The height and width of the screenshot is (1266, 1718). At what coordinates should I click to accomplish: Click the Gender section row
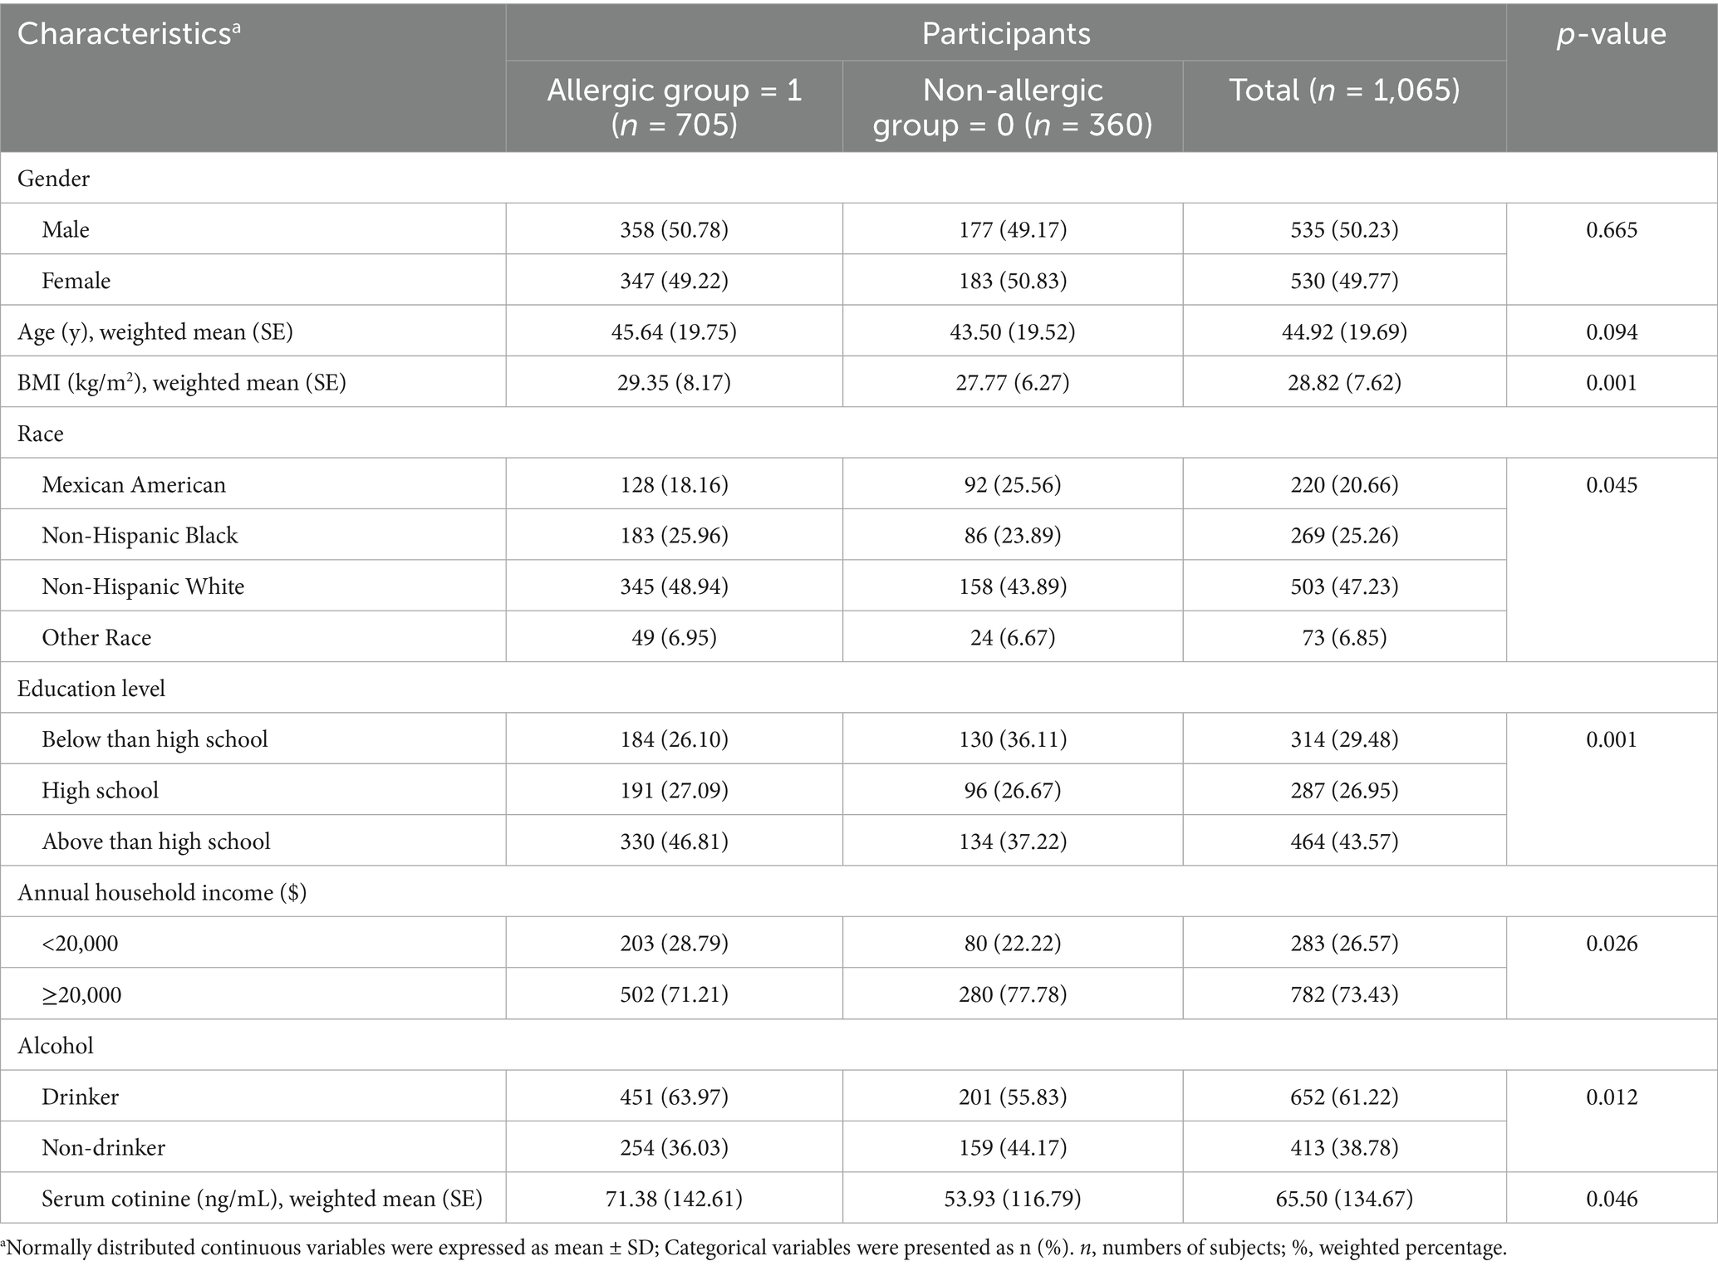point(859,178)
